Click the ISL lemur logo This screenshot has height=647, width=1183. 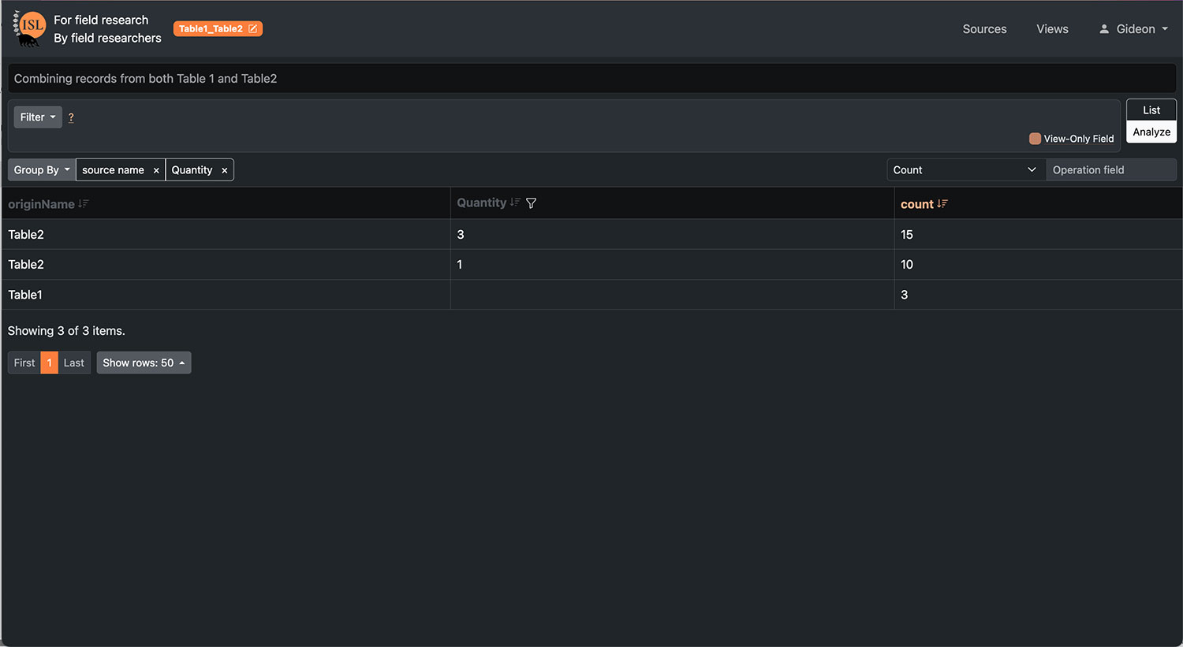point(29,29)
